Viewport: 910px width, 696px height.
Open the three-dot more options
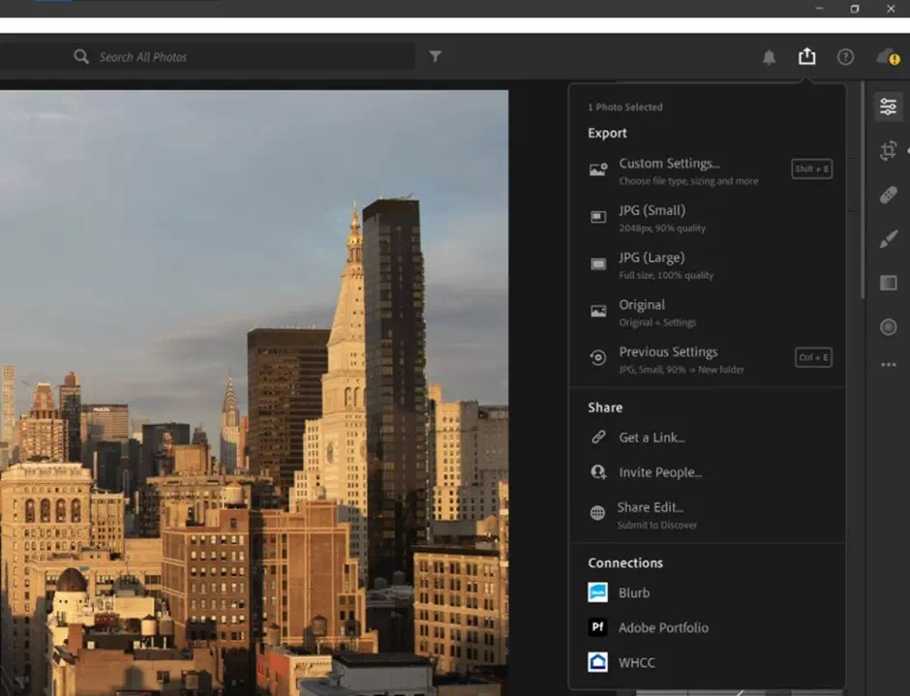888,365
